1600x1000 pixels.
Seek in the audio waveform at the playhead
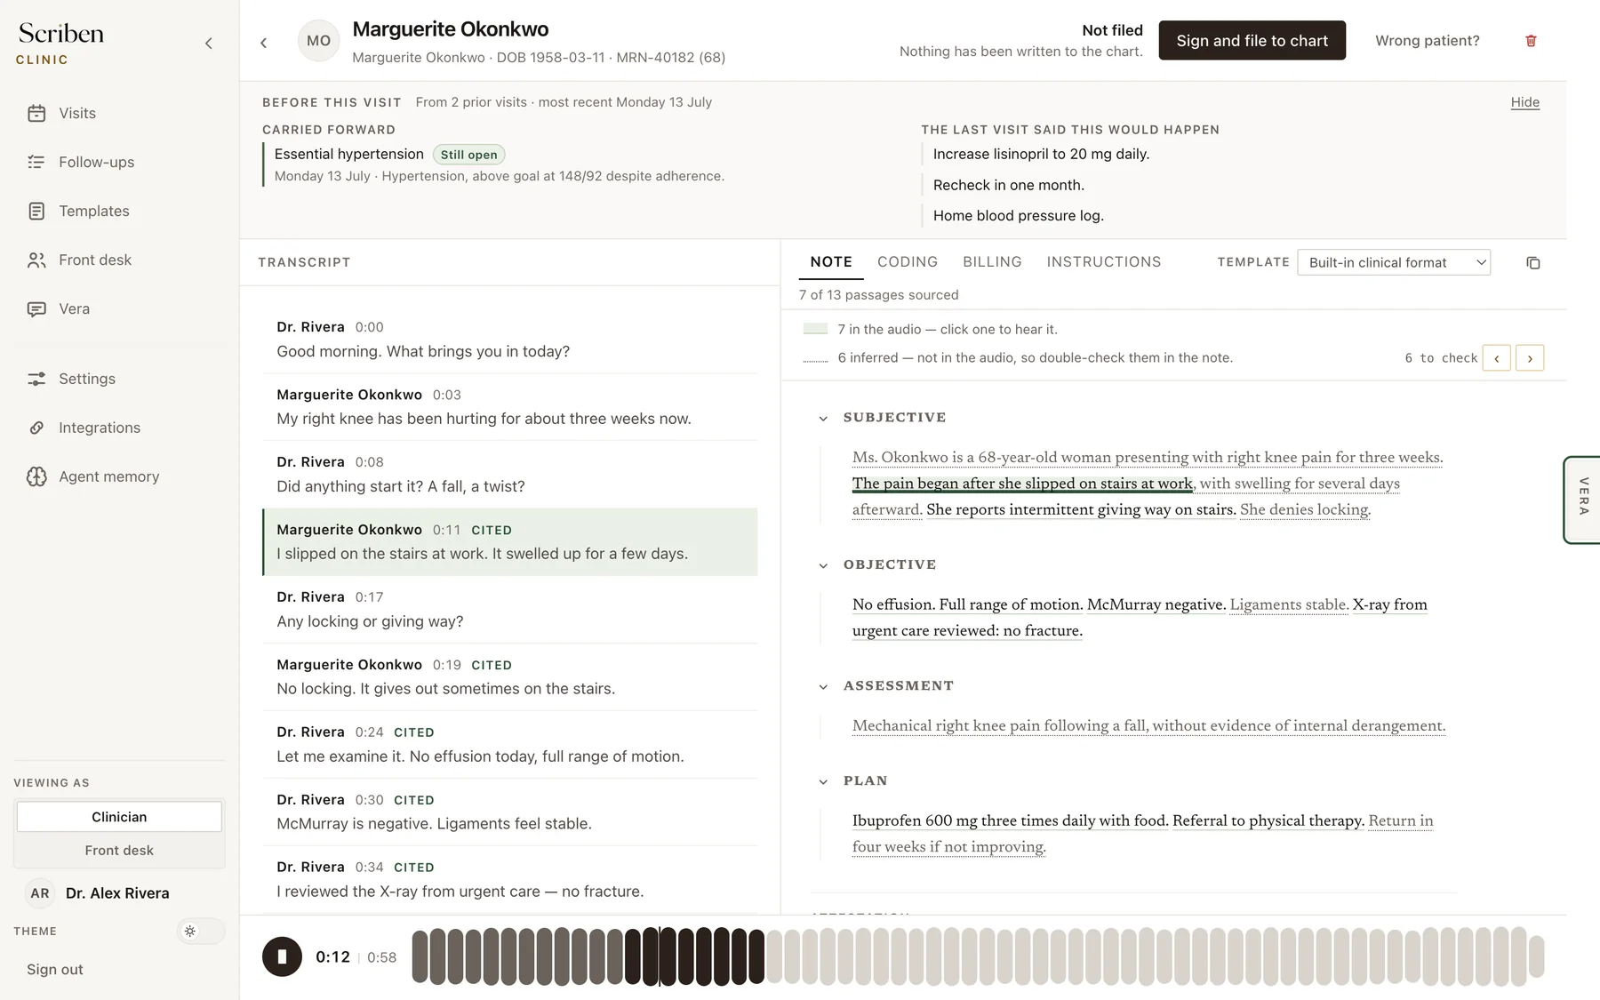coord(660,957)
